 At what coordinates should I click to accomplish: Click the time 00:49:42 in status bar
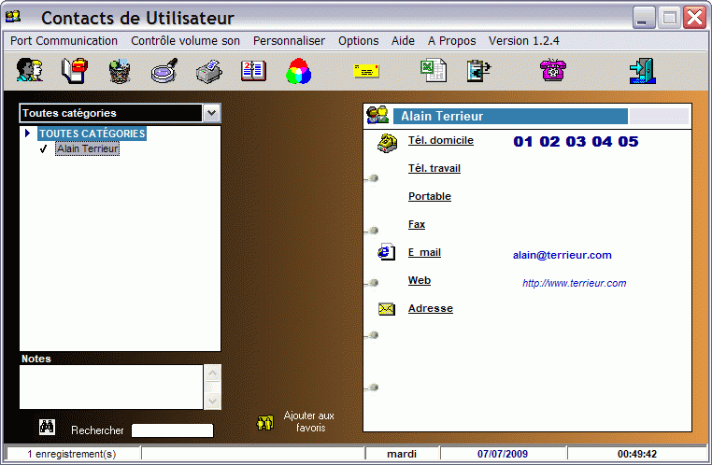pos(636,454)
